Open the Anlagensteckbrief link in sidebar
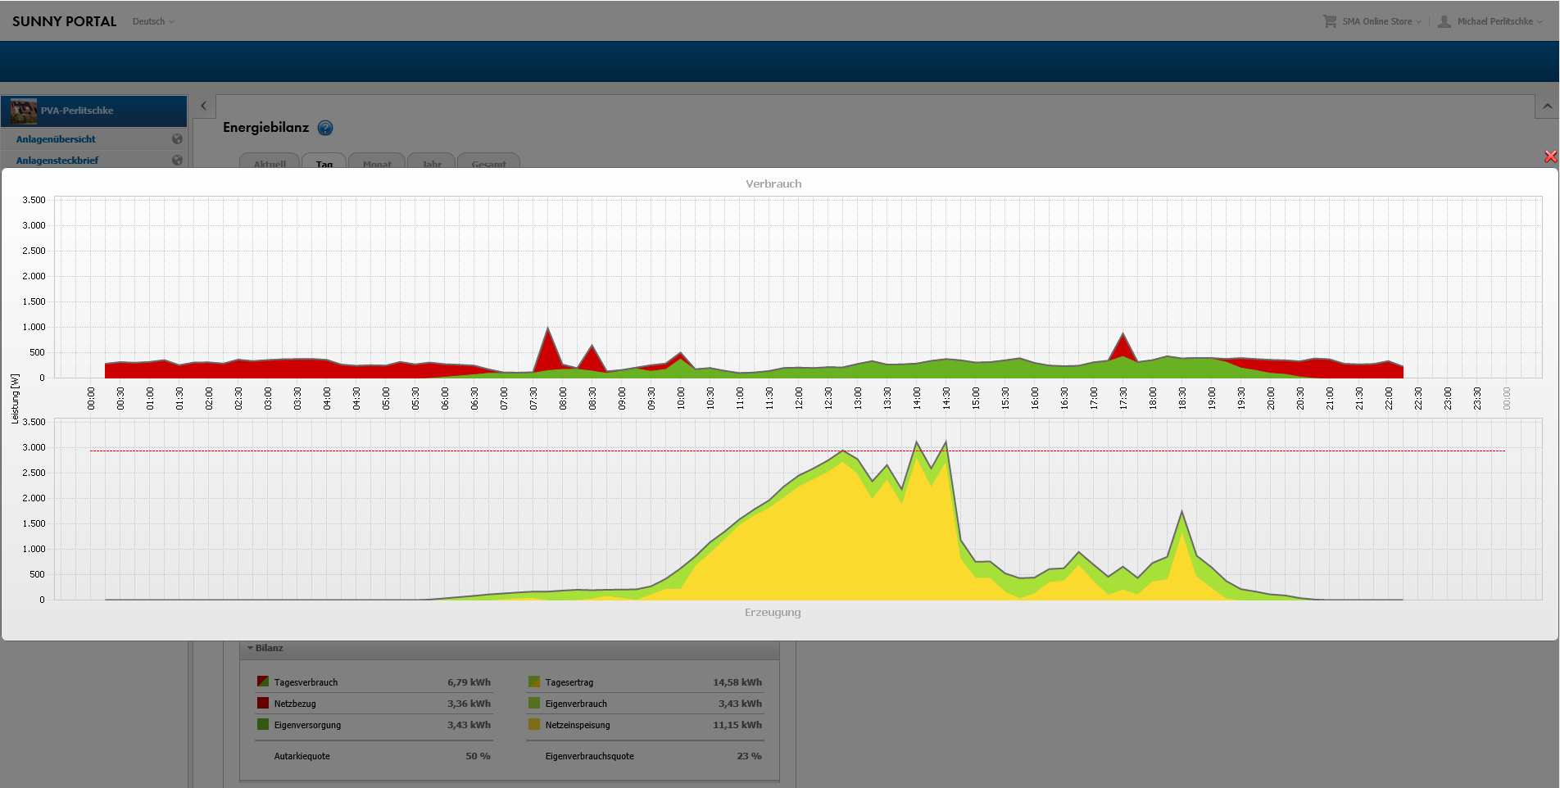The image size is (1560, 788). 57,160
